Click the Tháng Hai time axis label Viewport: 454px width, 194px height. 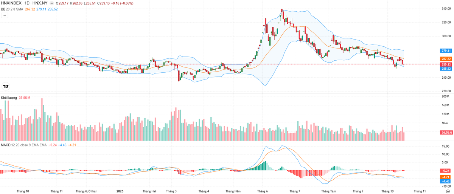point(149,191)
